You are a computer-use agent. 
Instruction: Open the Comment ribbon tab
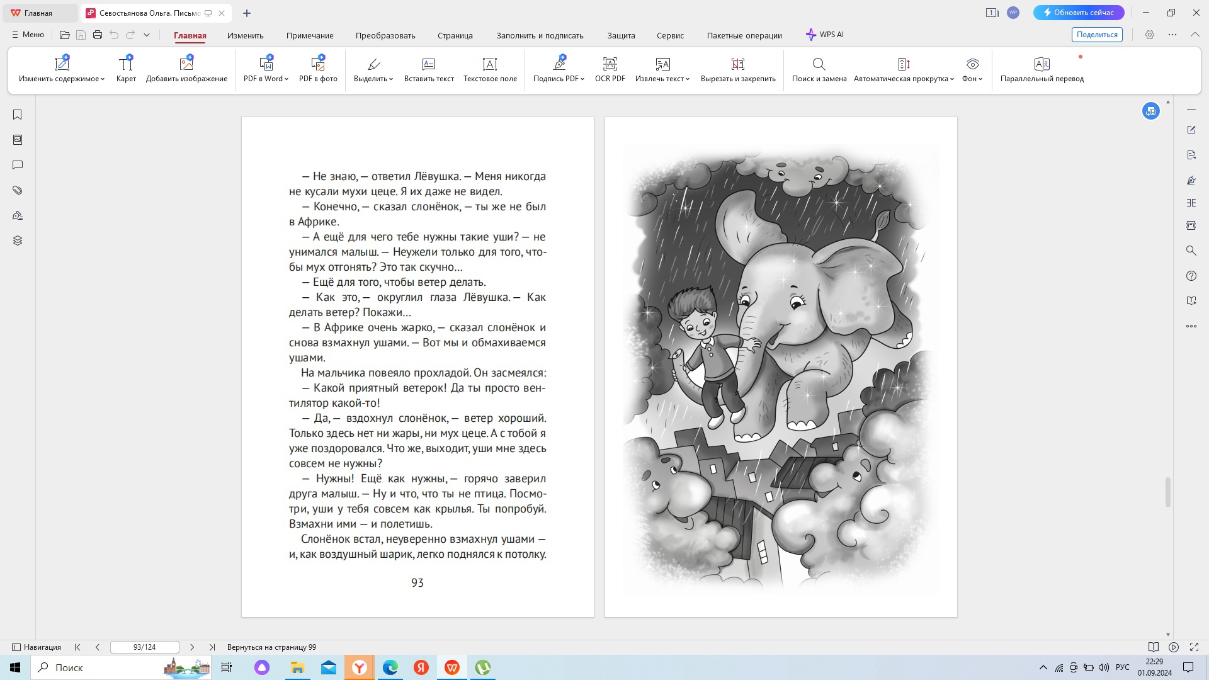(x=310, y=35)
